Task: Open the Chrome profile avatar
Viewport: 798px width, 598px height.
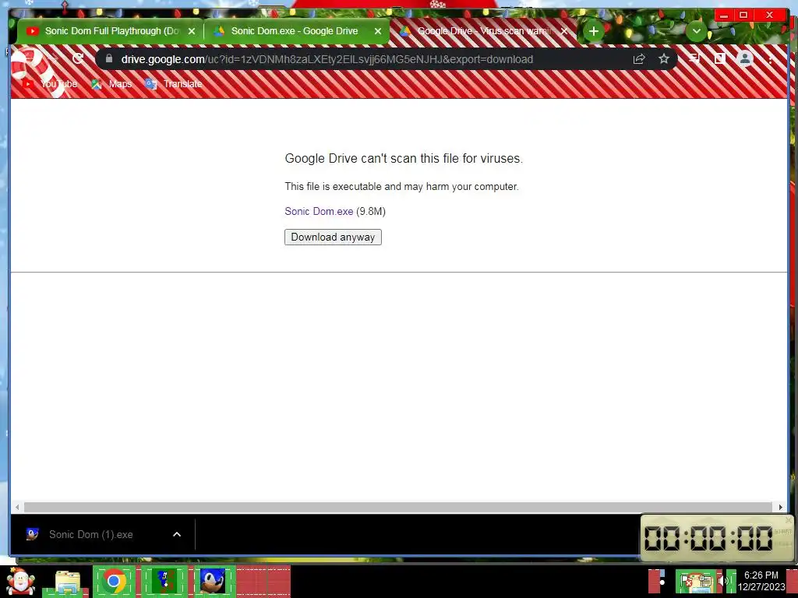Action: [744, 59]
